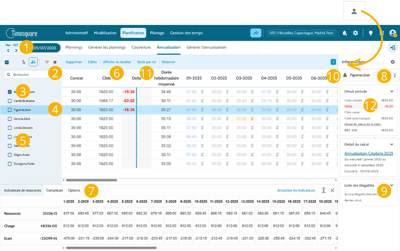Open the Pilotage menu
The image size is (400, 251).
[157, 33]
